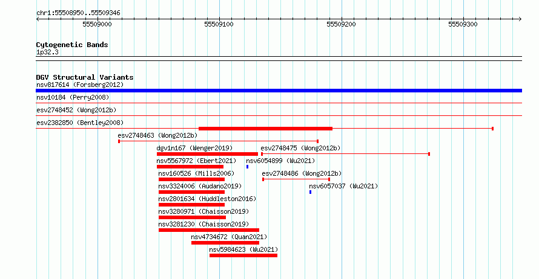The width and height of the screenshot is (539, 279).
Task: Open nsv5567972 (Ebert2021) variant
Action: coord(196,161)
